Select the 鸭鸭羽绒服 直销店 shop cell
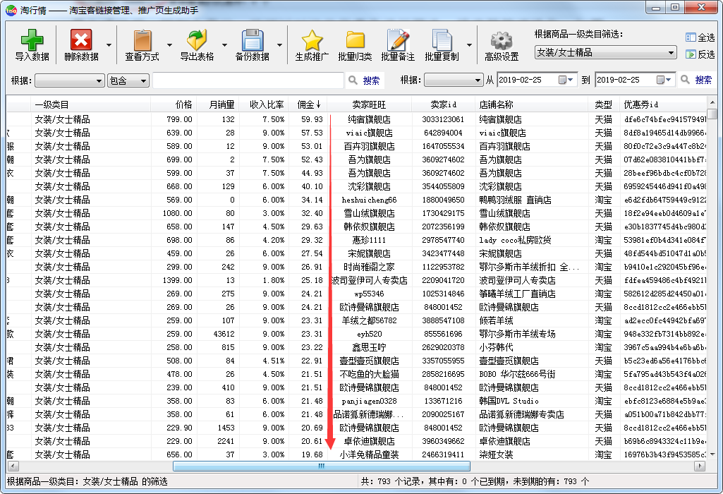This screenshot has height=494, width=723. pyautogui.click(x=531, y=200)
